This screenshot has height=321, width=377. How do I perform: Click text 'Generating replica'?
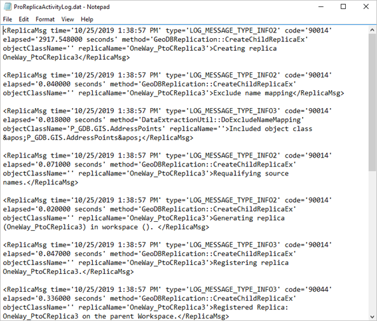click(249, 218)
